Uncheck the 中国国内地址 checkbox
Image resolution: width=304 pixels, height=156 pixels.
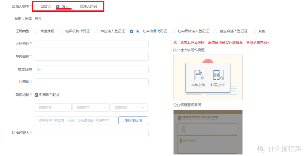[x=36, y=95]
